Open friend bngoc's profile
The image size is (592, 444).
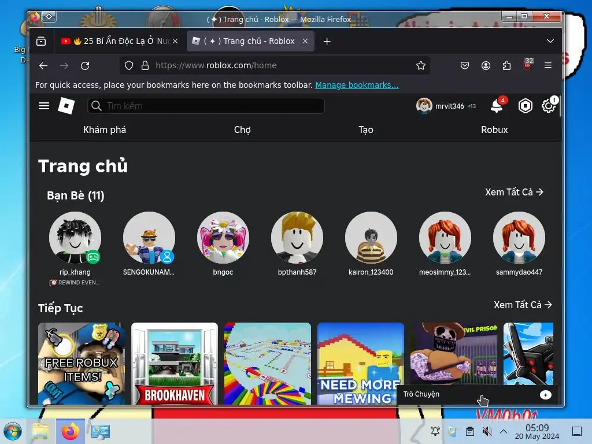point(223,238)
